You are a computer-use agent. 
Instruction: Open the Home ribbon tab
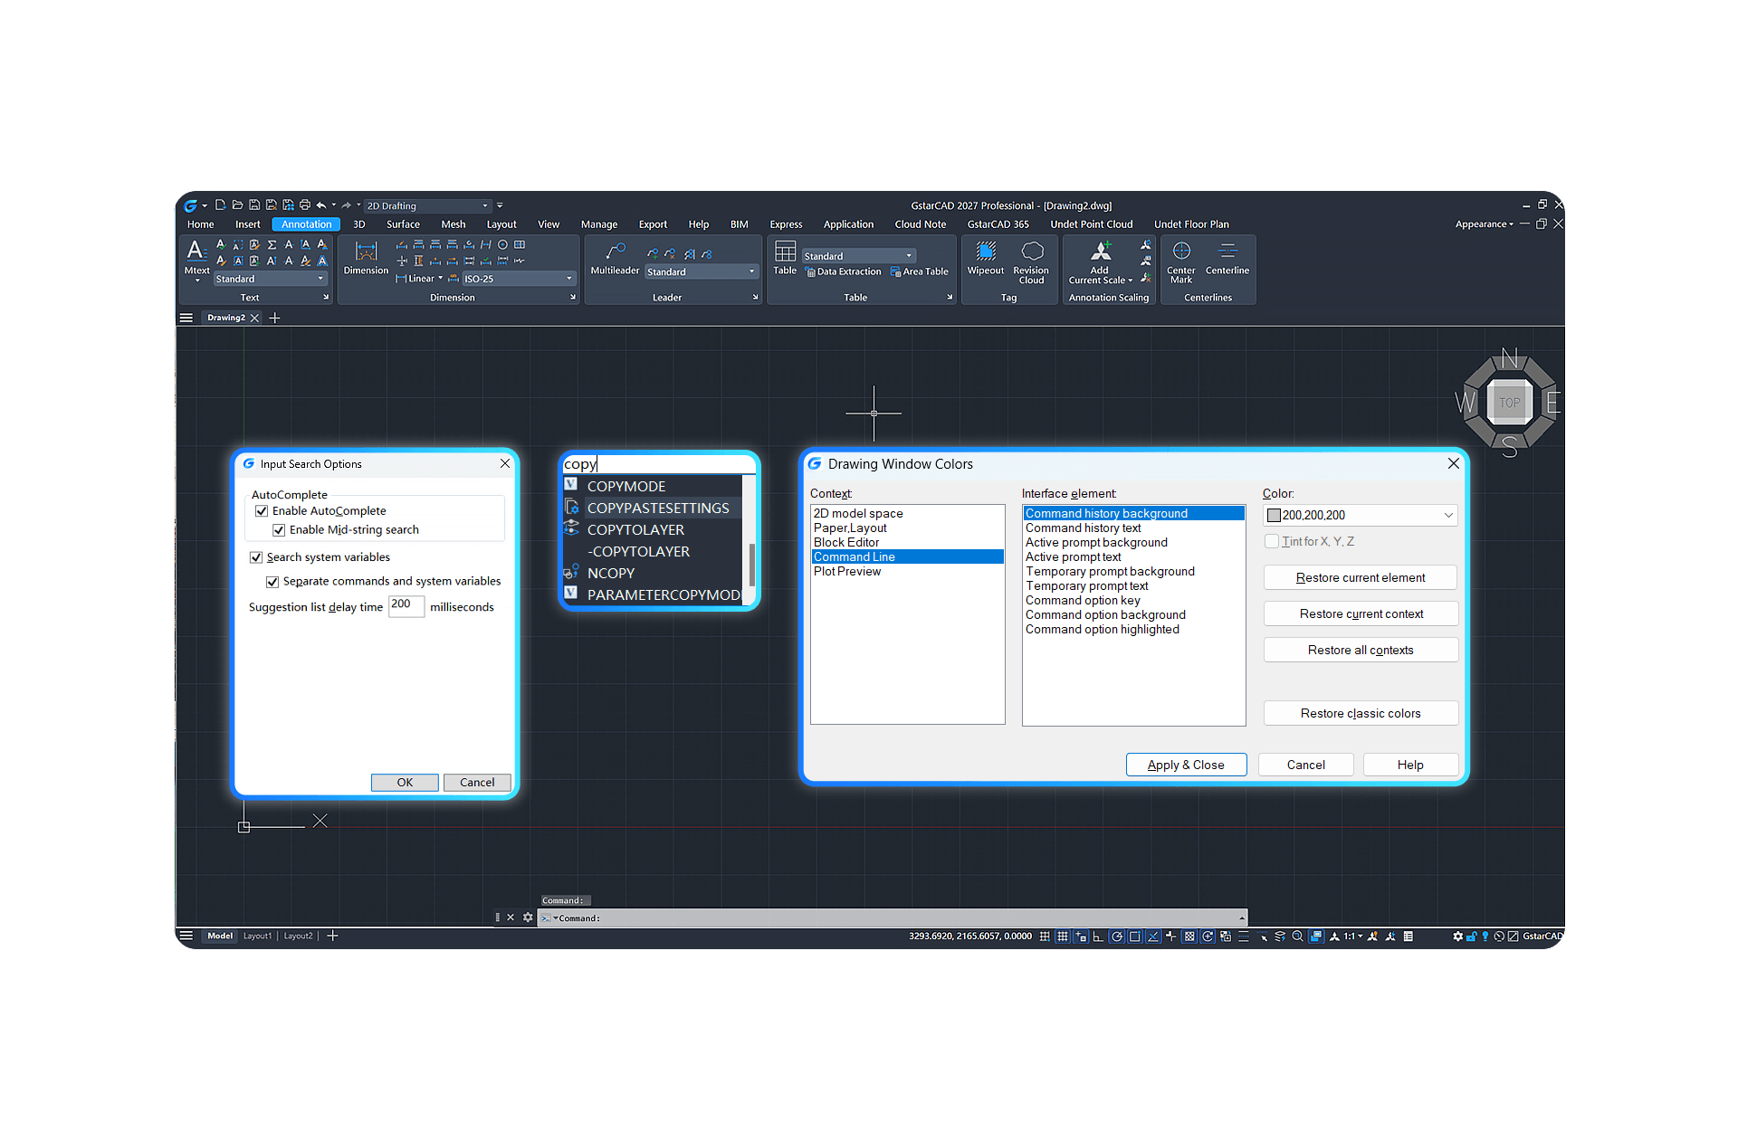(201, 224)
